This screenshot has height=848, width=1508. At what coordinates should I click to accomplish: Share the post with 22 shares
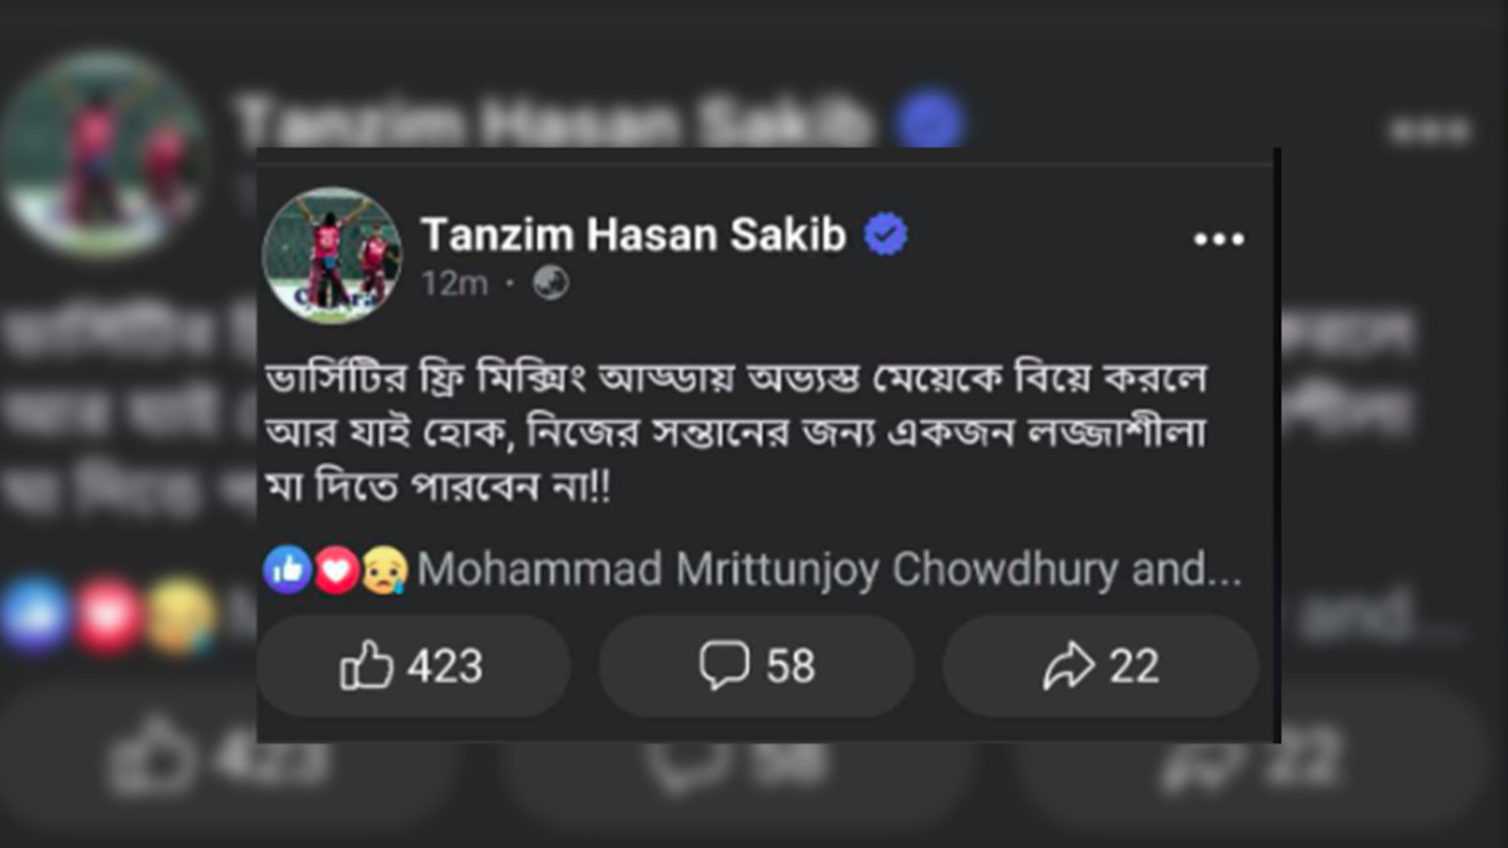1101,666
